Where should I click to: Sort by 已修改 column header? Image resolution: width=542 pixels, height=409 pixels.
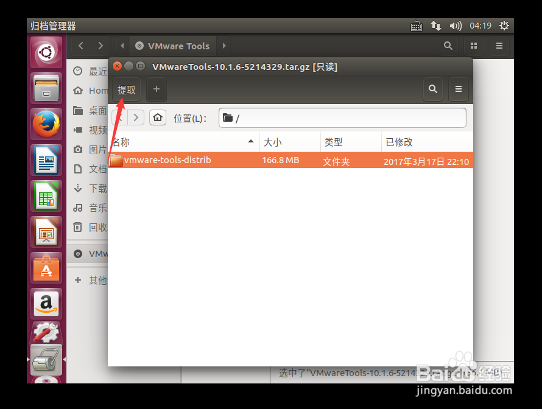click(x=428, y=142)
